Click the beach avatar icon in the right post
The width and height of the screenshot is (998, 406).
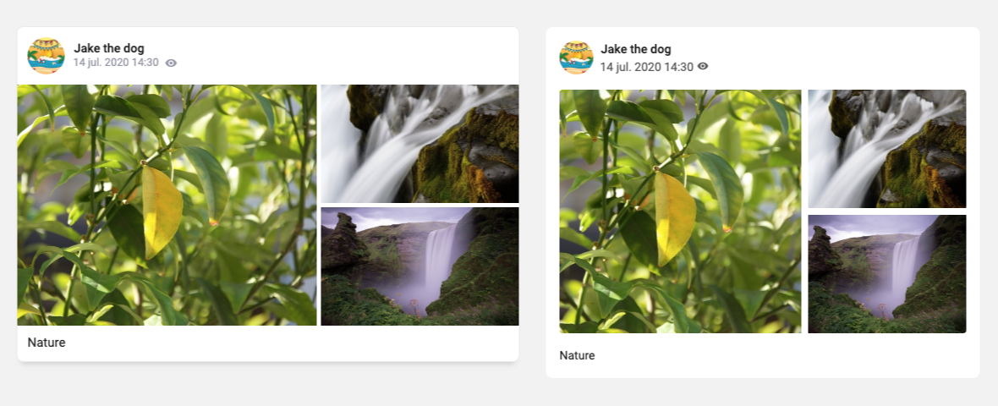pos(576,58)
